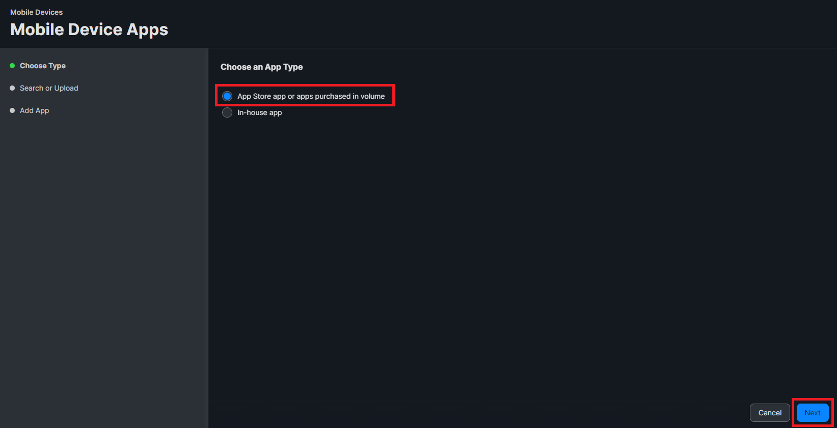
Task: Click the 'Choose an App Type' heading
Action: pyautogui.click(x=261, y=67)
